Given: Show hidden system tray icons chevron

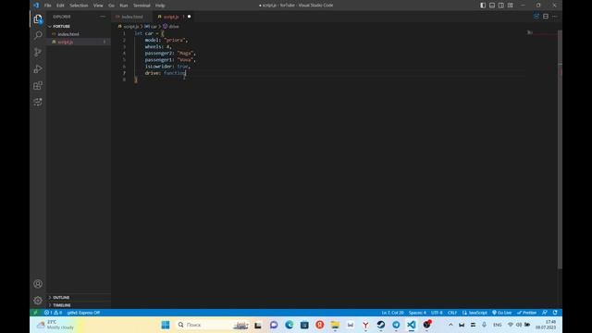Looking at the screenshot, I should (450, 325).
